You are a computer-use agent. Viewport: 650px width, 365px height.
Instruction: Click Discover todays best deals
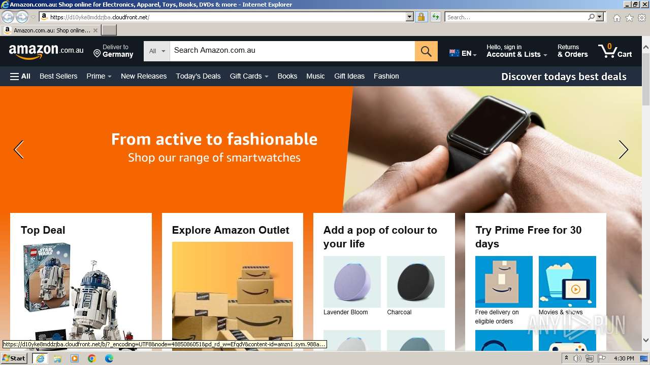pos(564,77)
